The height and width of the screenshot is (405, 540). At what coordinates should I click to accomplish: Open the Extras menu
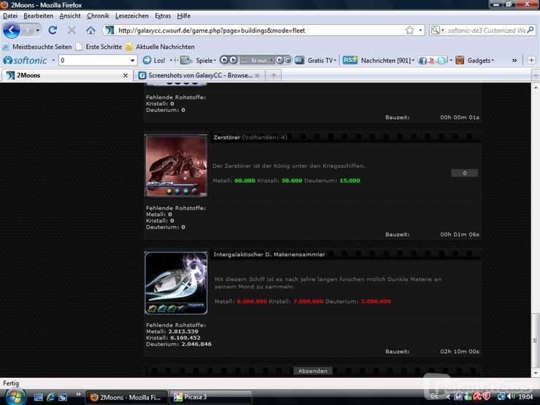(163, 16)
